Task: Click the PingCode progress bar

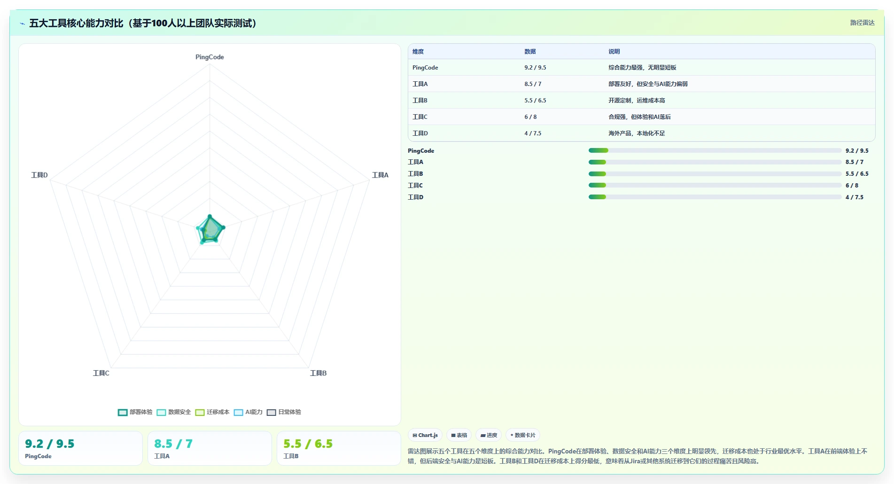Action: pyautogui.click(x=715, y=150)
